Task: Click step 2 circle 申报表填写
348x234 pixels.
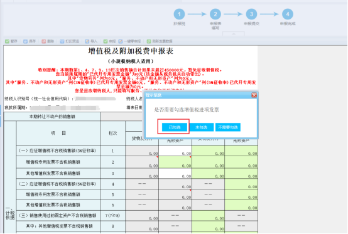Action: point(215,14)
